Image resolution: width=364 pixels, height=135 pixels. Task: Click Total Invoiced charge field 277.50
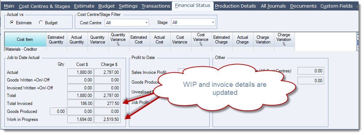pyautogui.click(x=107, y=103)
